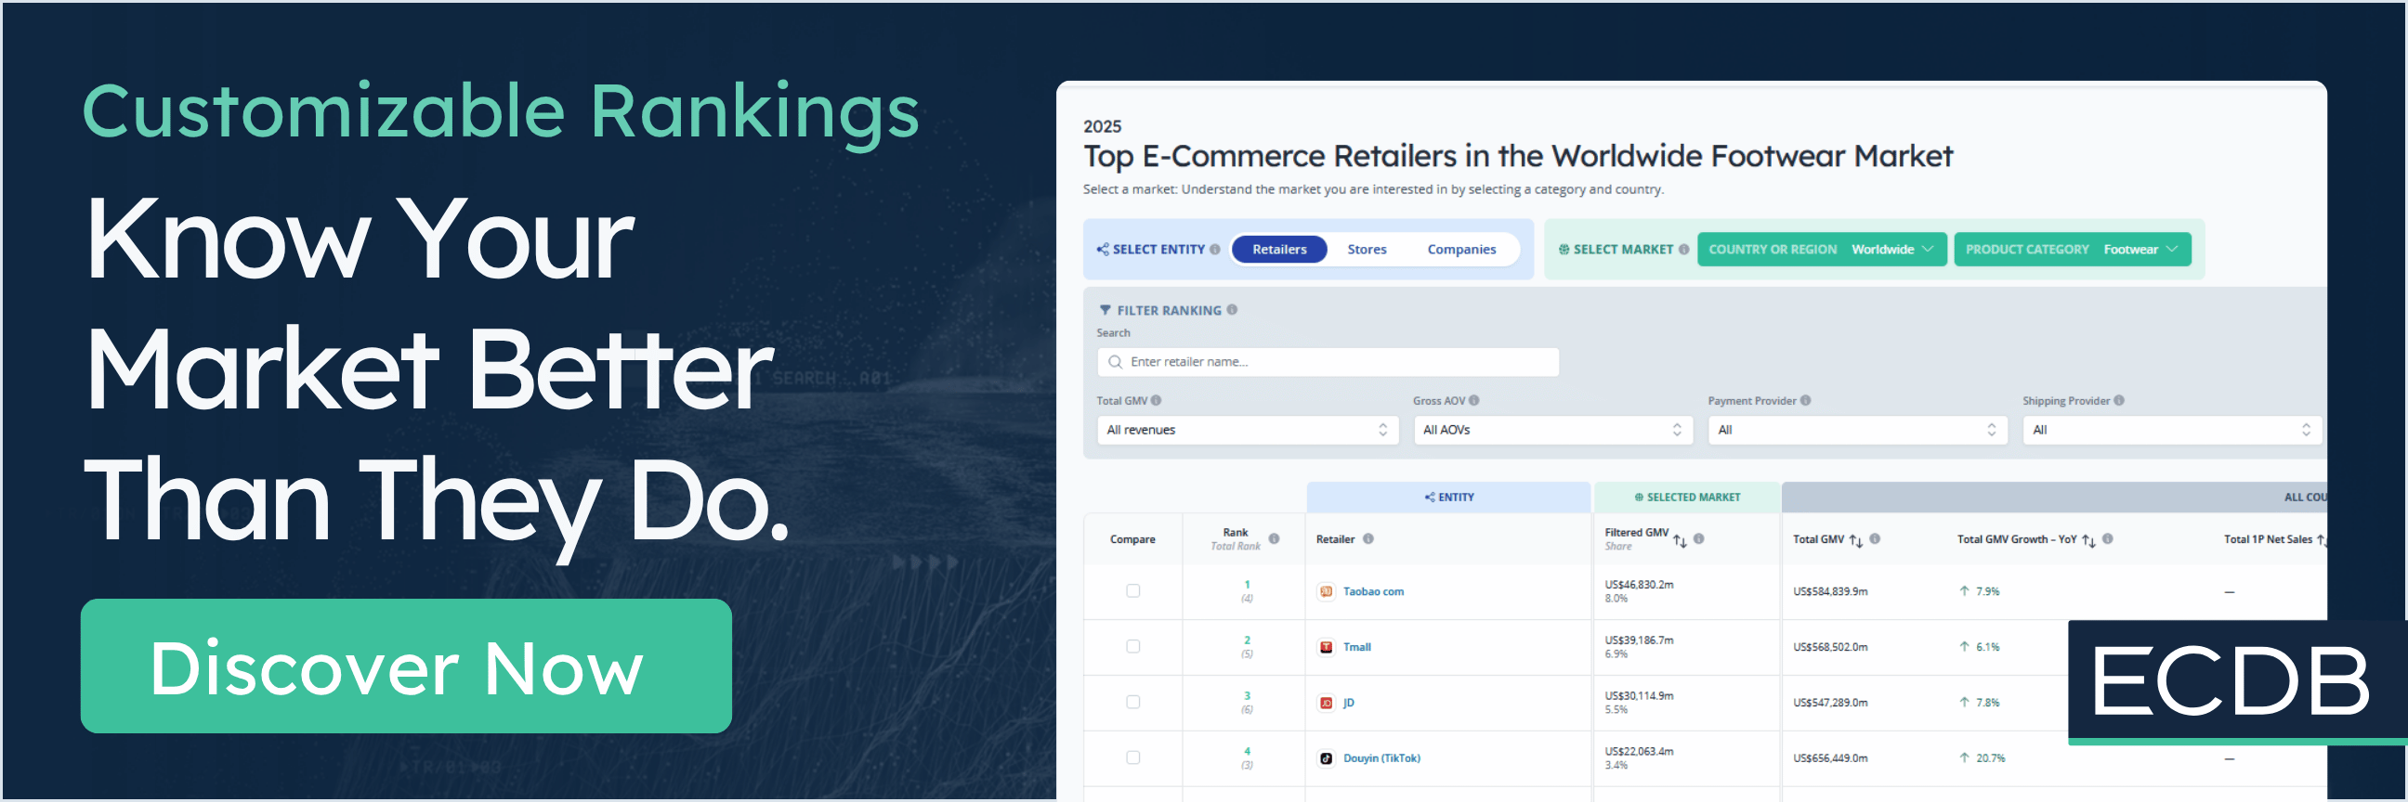Open the Gross AOV All AOVs dropdown
The height and width of the screenshot is (802, 2408).
pyautogui.click(x=1552, y=430)
